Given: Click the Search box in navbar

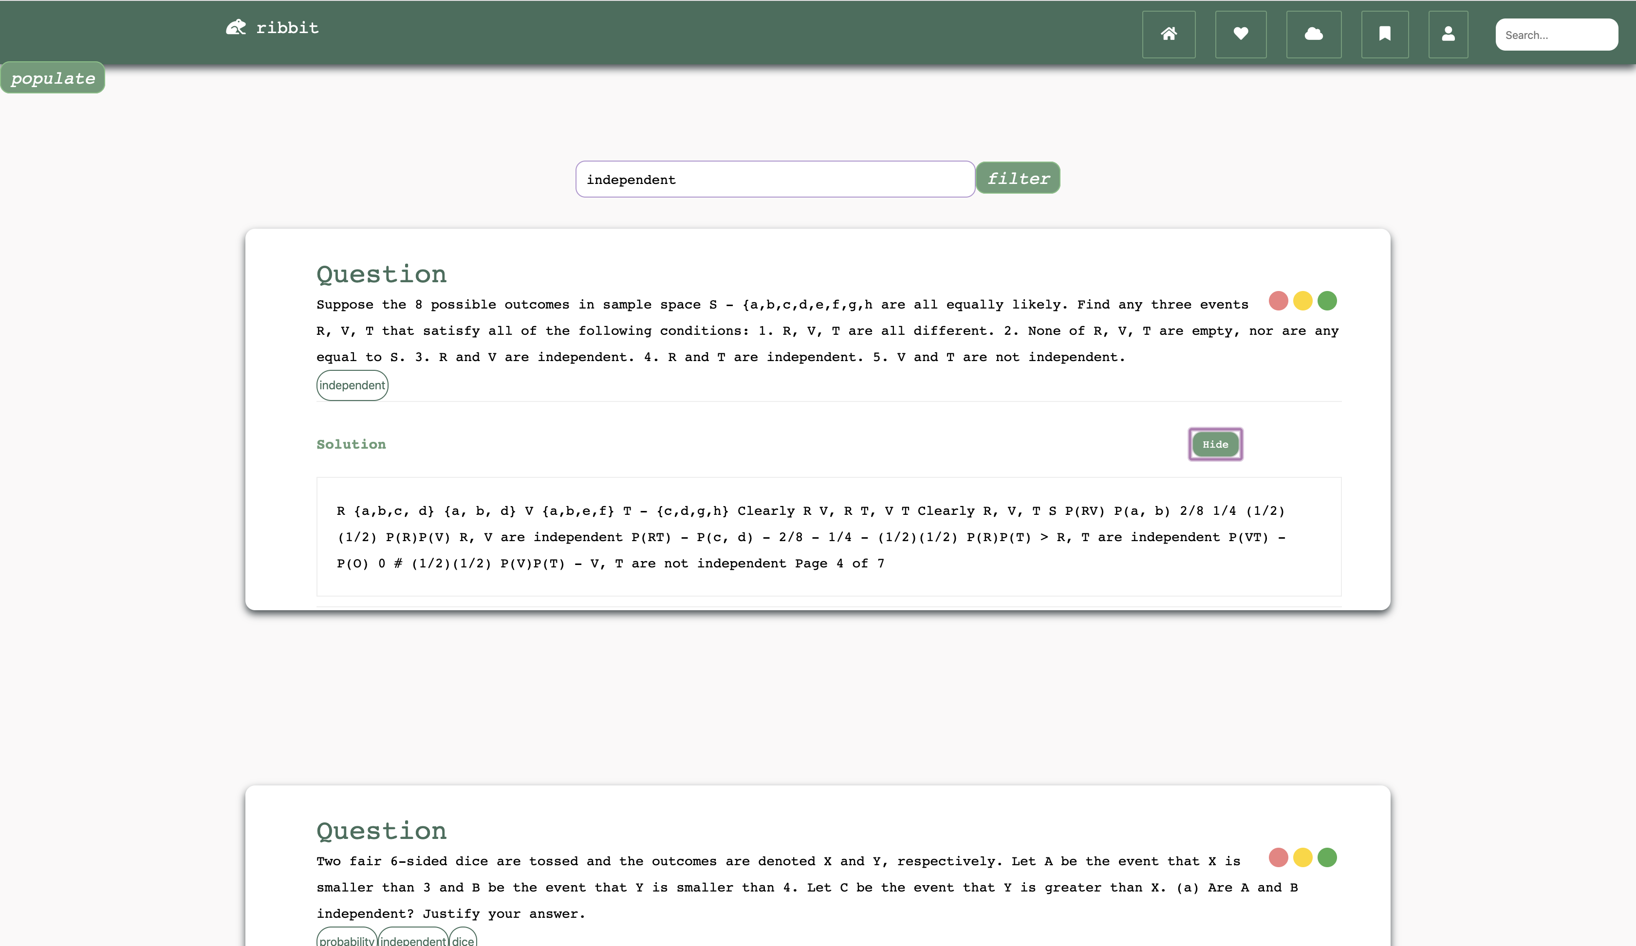Looking at the screenshot, I should point(1556,35).
